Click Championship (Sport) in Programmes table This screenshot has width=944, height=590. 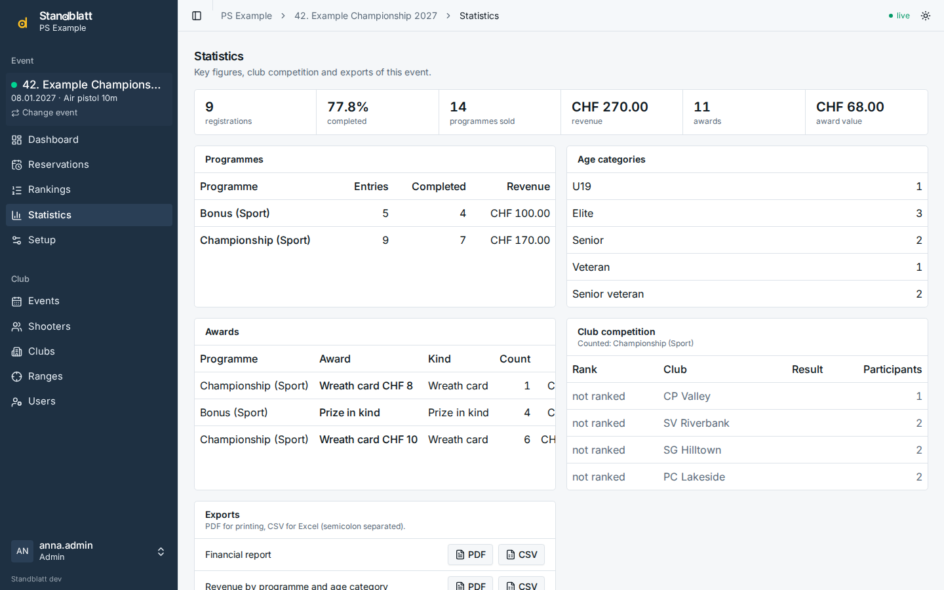(x=255, y=240)
